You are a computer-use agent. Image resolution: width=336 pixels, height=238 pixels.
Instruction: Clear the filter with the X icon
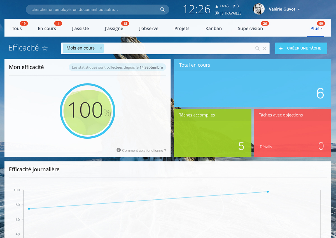coord(264,48)
